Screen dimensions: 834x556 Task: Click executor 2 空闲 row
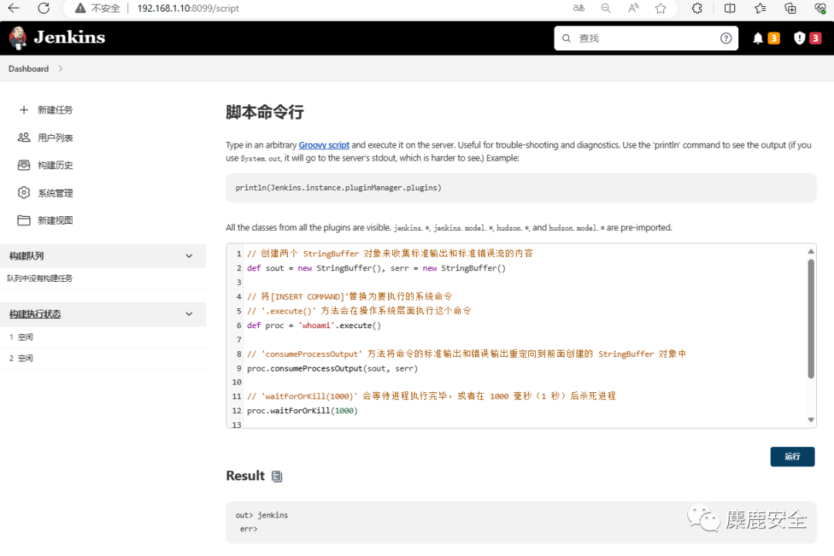(x=103, y=358)
